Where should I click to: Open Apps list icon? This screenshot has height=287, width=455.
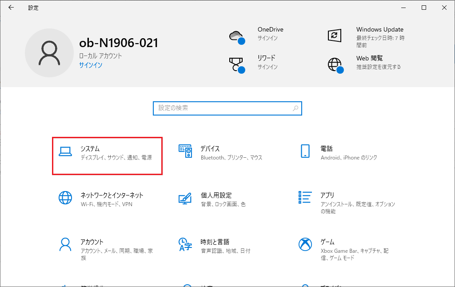click(x=305, y=198)
